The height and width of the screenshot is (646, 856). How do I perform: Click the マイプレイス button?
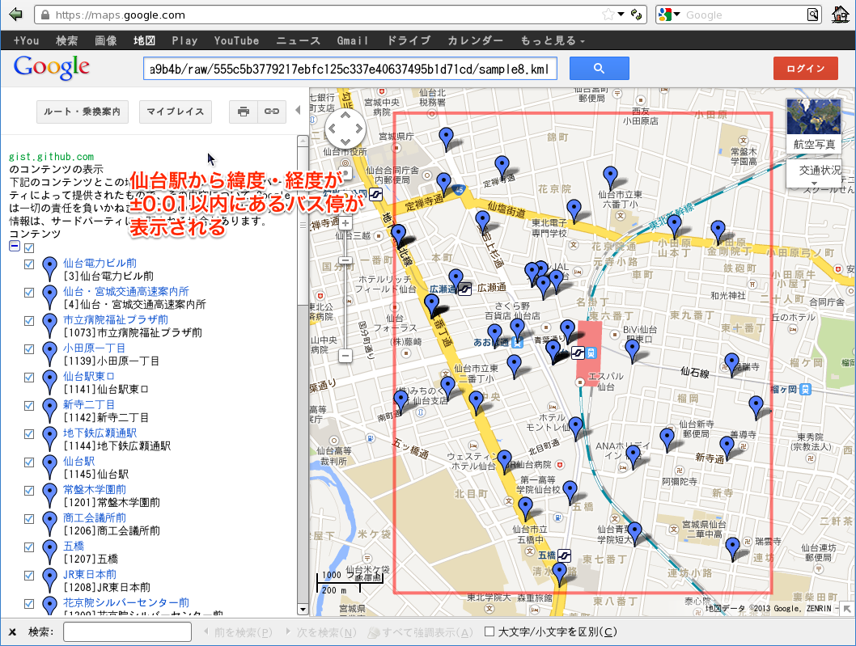point(176,112)
